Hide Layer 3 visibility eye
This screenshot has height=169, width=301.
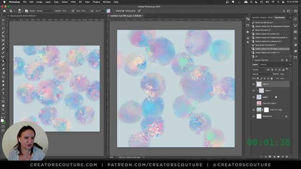coord(253,84)
